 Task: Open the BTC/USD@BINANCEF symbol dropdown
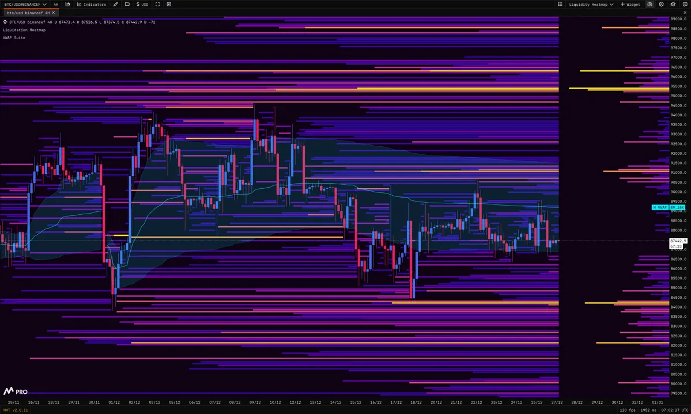(25, 5)
